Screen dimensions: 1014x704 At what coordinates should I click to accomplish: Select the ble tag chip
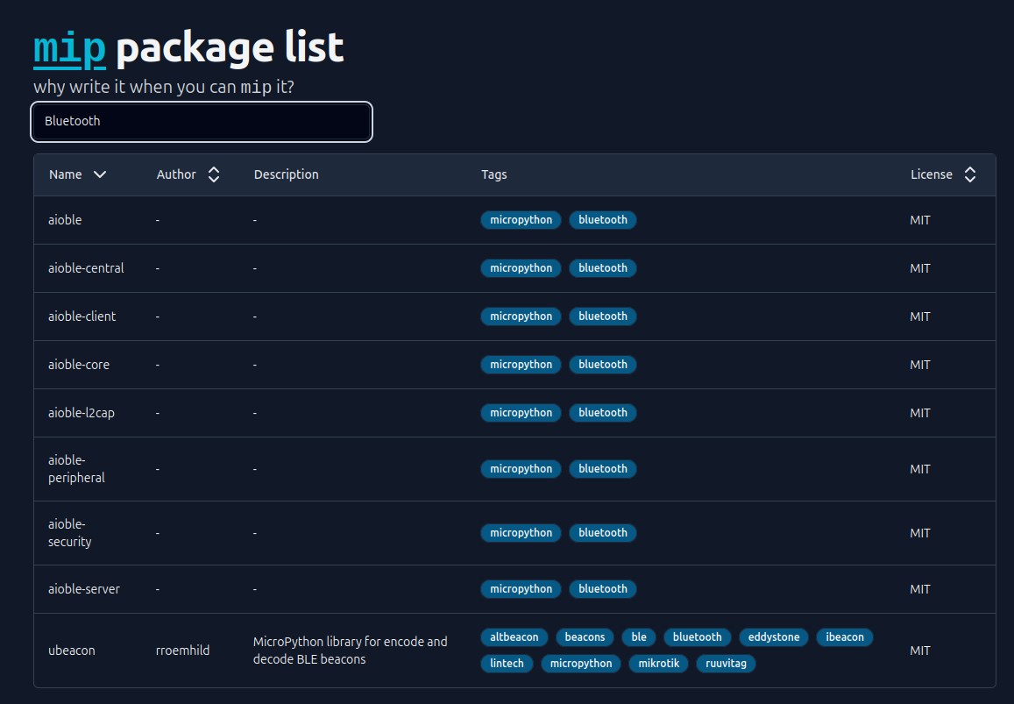639,637
